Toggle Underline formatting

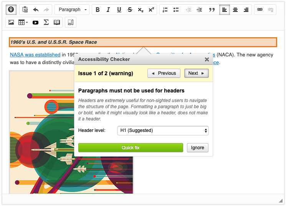coord(119,10)
